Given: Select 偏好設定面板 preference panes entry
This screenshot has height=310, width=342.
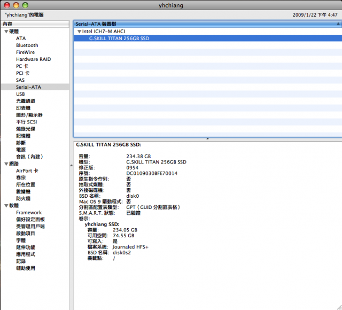Looking at the screenshot, I should tap(30, 220).
